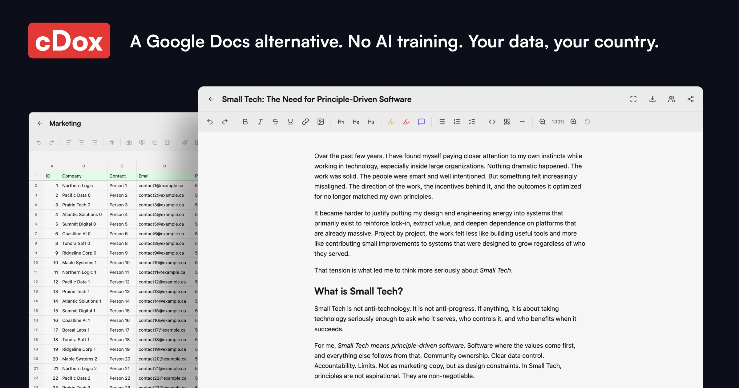Viewport: 739px width, 388px height.
Task: Click the paintbrush format icon in the spreadsheet
Action: (185, 142)
